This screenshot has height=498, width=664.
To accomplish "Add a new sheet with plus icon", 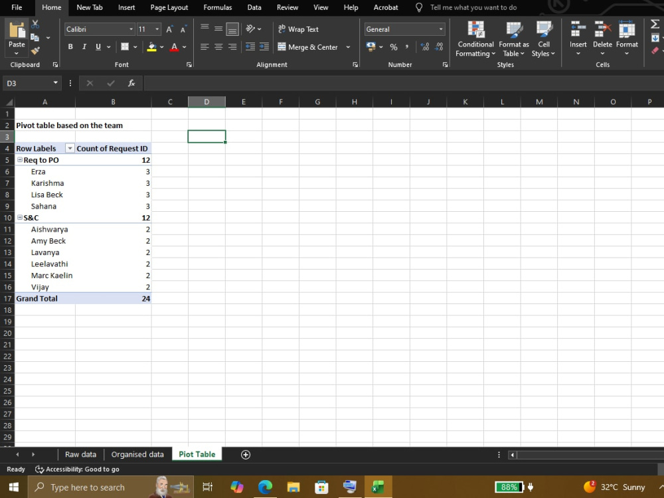I will coord(246,454).
